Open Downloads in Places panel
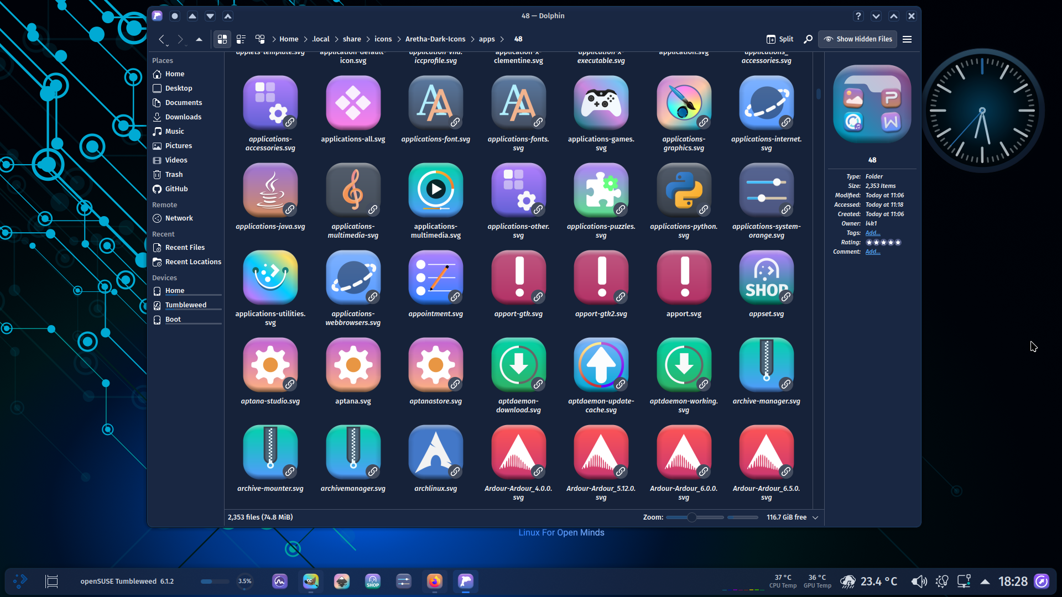Screen dimensions: 1062x597 pyautogui.click(x=186, y=117)
